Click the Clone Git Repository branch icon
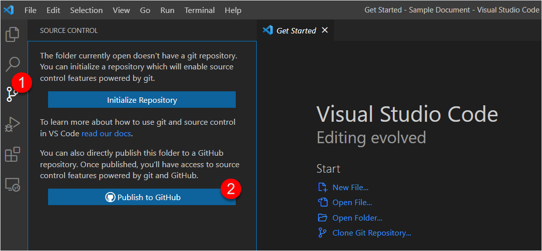The image size is (542, 251). (x=322, y=233)
